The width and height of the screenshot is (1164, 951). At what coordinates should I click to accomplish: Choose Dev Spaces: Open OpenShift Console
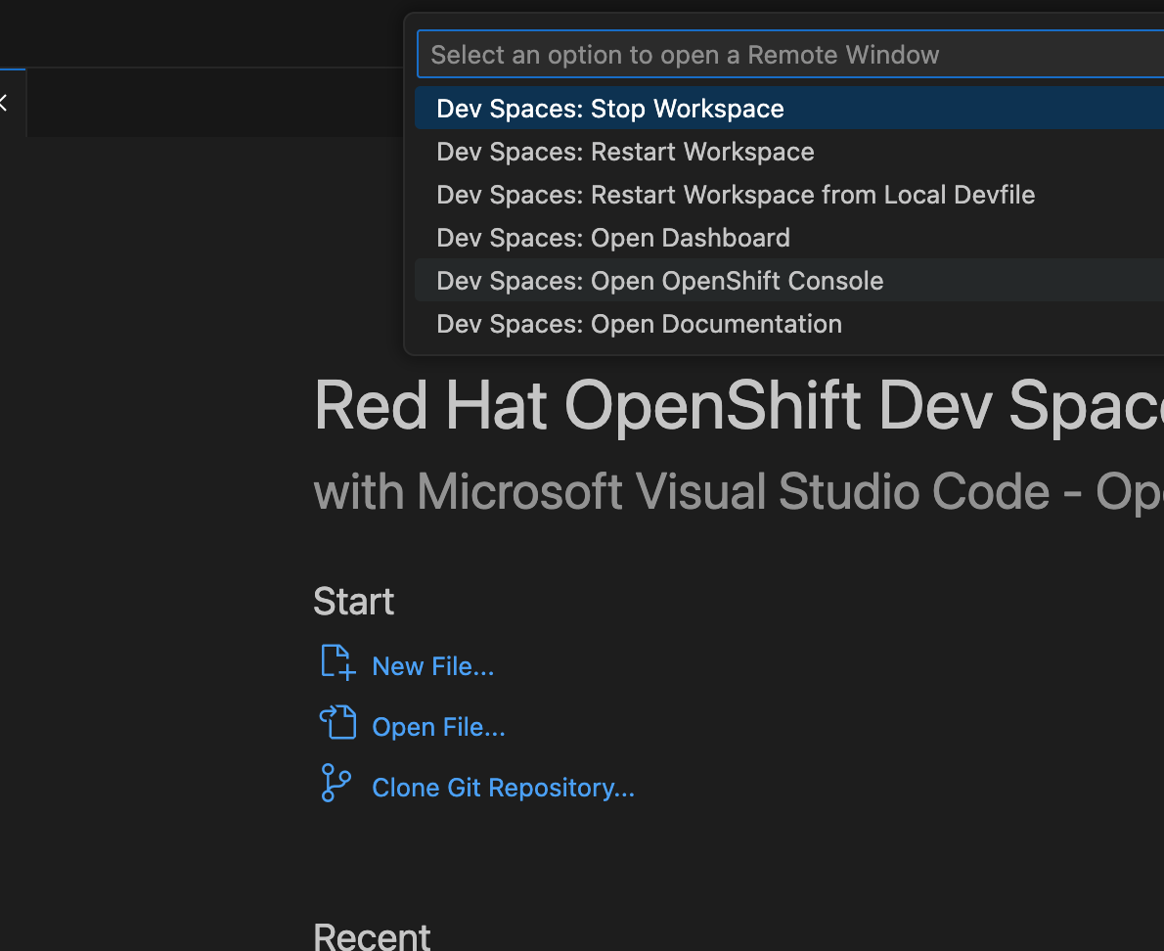click(x=659, y=281)
